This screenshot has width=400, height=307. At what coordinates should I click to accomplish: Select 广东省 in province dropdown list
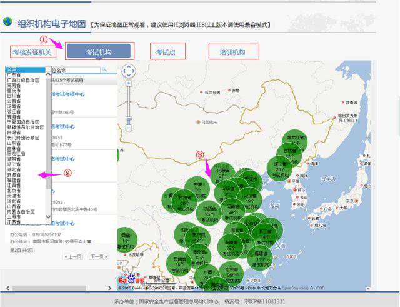13,75
